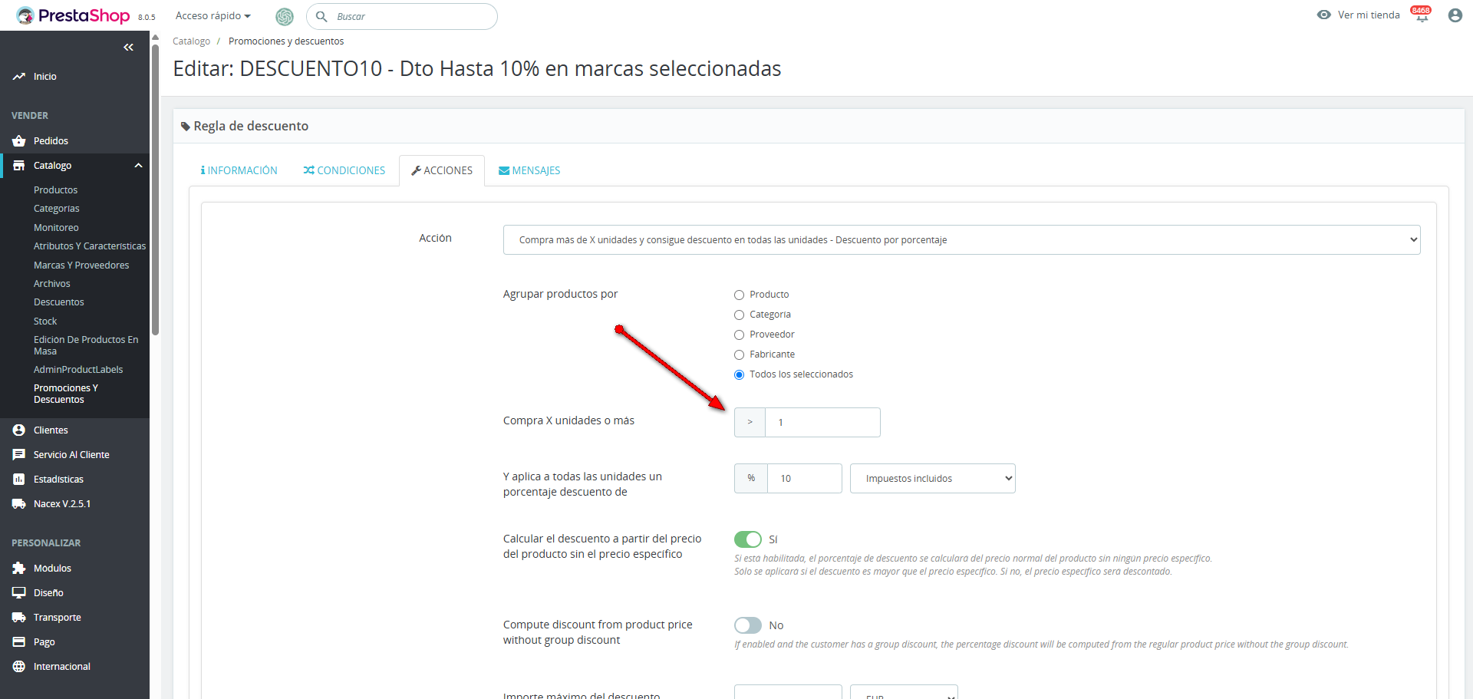Enable compute discount without group discount toggle

coord(748,625)
